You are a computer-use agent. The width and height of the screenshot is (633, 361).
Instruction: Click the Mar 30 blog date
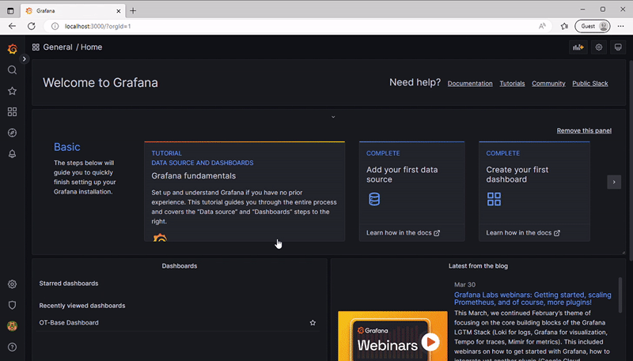(464, 284)
